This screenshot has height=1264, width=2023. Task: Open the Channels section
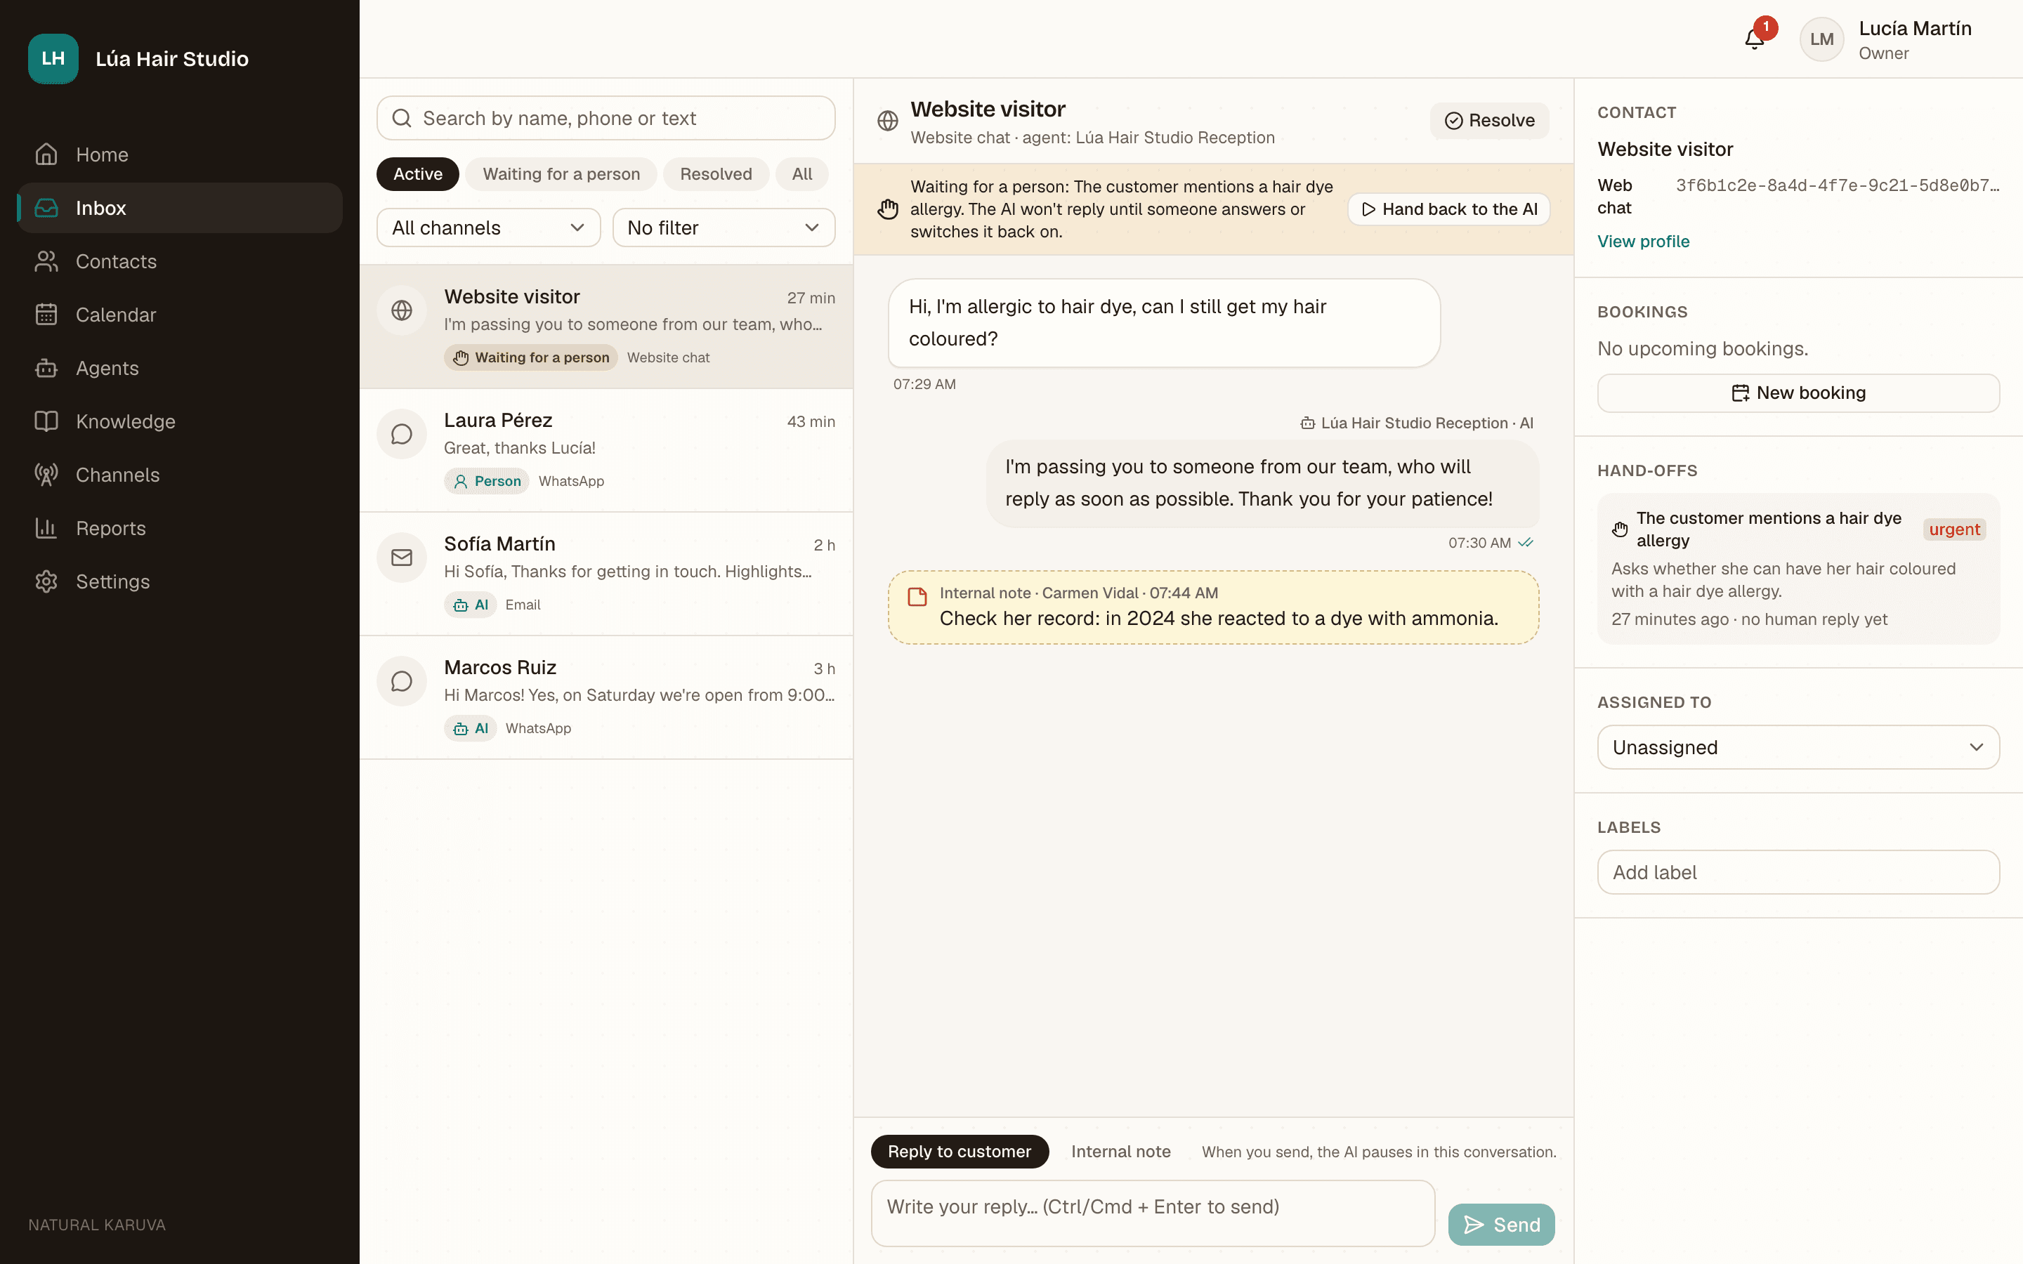coord(180,475)
